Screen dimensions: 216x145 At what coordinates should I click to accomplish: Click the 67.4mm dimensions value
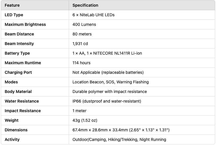coord(121,130)
